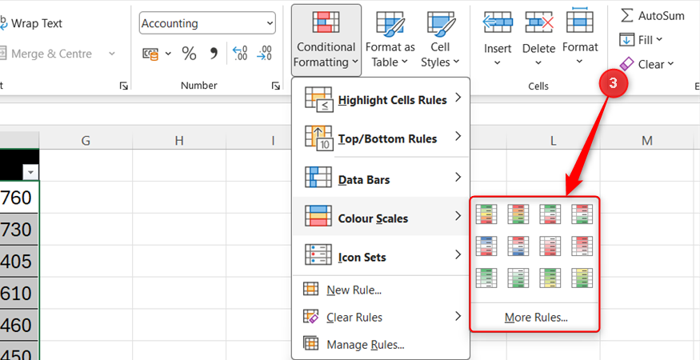
Task: Click the Accounting Number Format icon
Action: (x=150, y=54)
